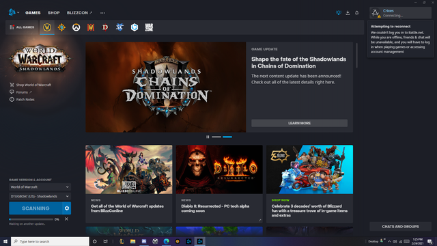Show the second carousel slide indicator

click(x=227, y=137)
